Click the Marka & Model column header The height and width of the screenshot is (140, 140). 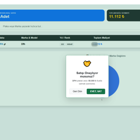pos(29,38)
